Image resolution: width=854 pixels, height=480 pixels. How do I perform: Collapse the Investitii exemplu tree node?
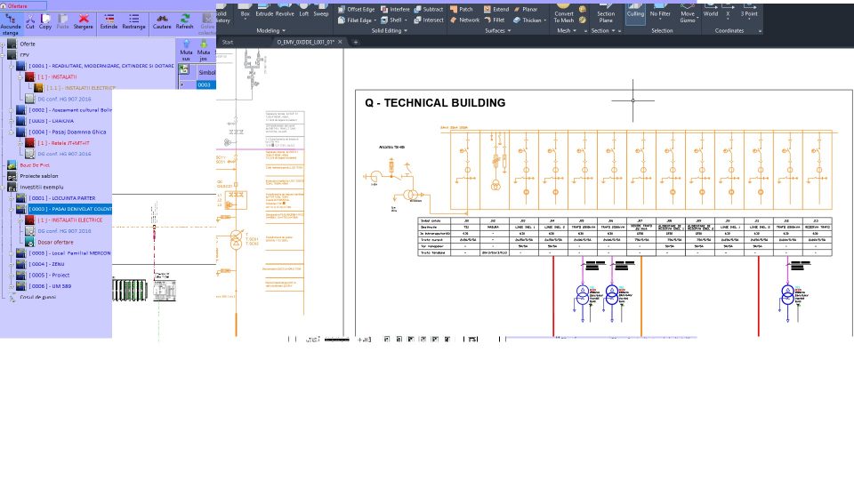pyautogui.click(x=3, y=188)
